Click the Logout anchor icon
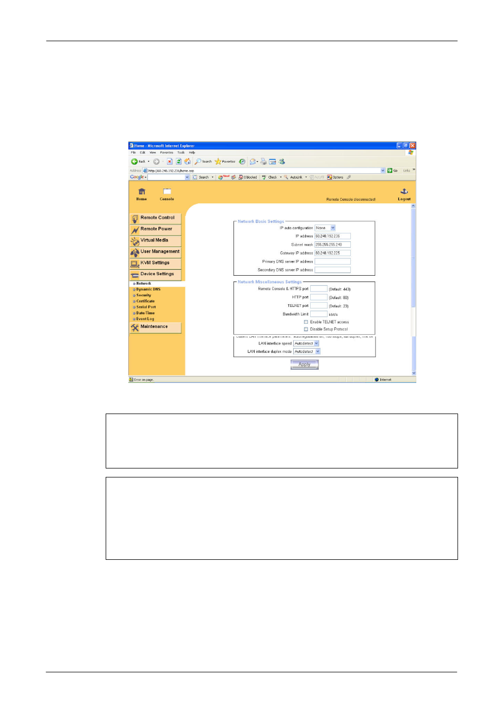Screen dimensions: 504x713 404,191
